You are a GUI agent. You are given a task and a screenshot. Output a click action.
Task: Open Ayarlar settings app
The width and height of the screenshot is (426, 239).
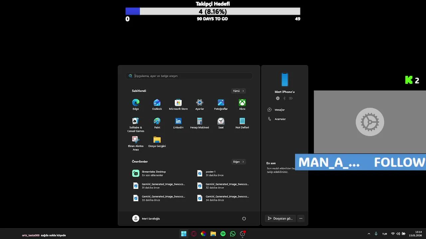tap(200, 105)
